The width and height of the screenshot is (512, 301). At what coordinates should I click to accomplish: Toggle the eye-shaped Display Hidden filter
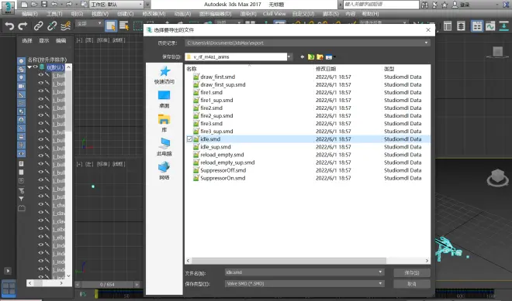(x=21, y=153)
